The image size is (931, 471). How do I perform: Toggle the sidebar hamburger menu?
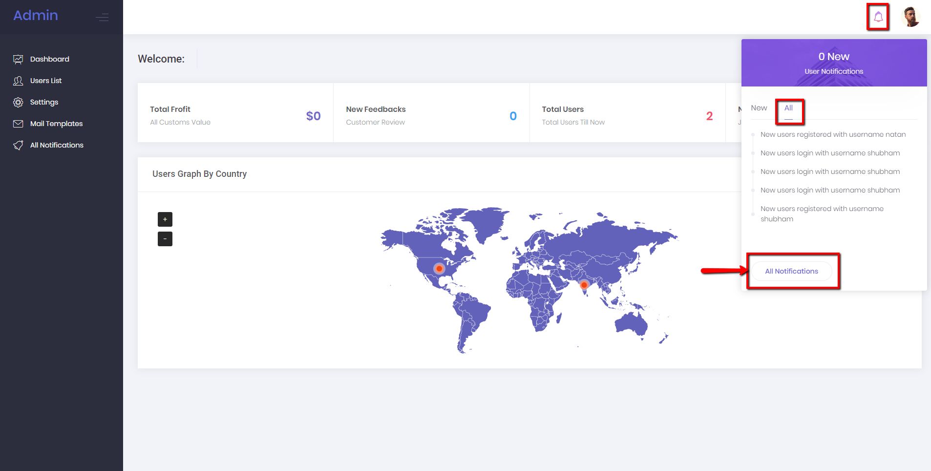(102, 18)
